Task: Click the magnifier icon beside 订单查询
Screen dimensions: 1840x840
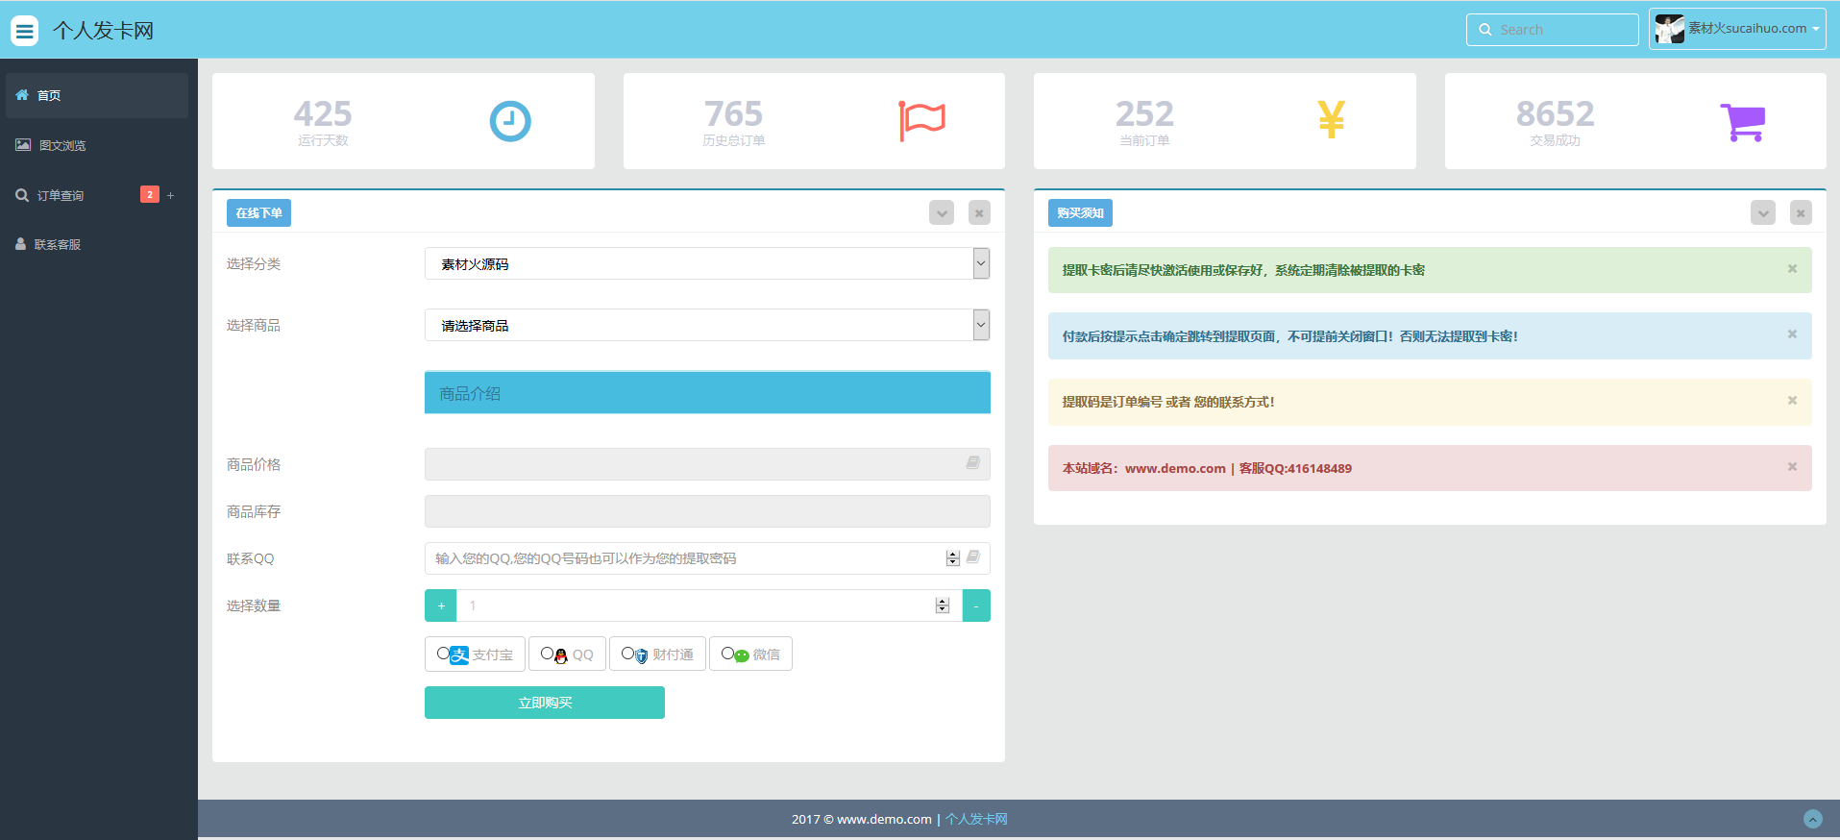Action: pos(22,195)
